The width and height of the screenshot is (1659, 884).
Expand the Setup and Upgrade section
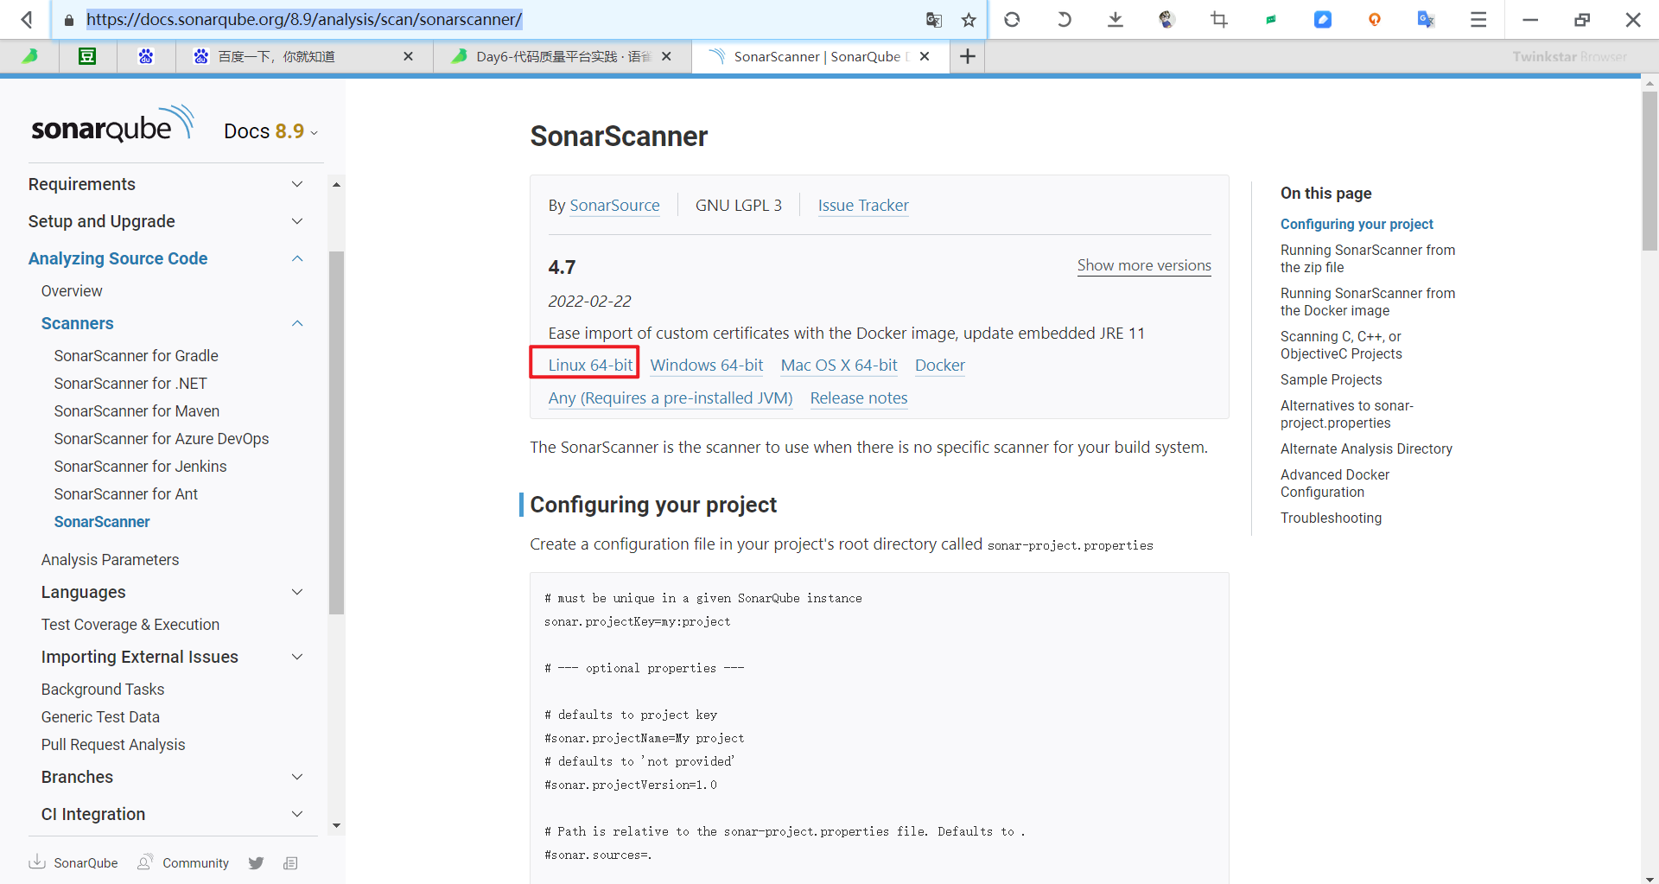[297, 221]
